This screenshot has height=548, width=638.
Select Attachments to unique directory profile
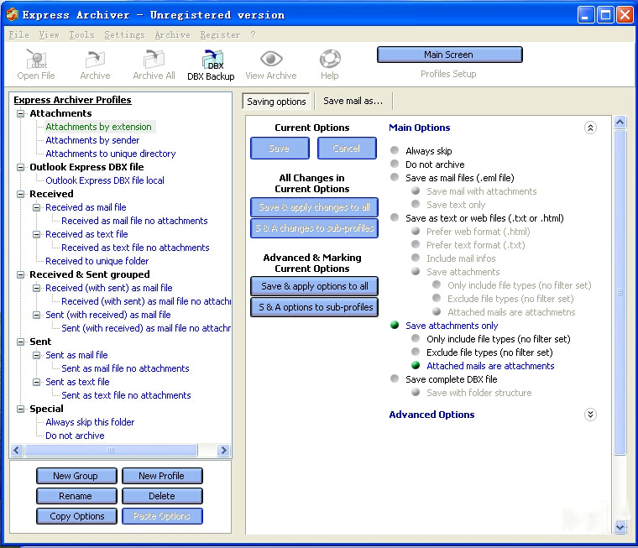click(x=111, y=154)
